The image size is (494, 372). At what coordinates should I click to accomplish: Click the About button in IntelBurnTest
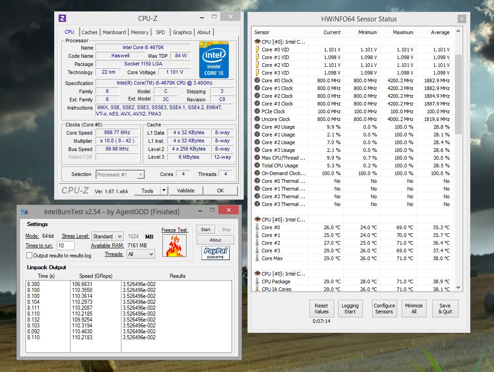(215, 240)
